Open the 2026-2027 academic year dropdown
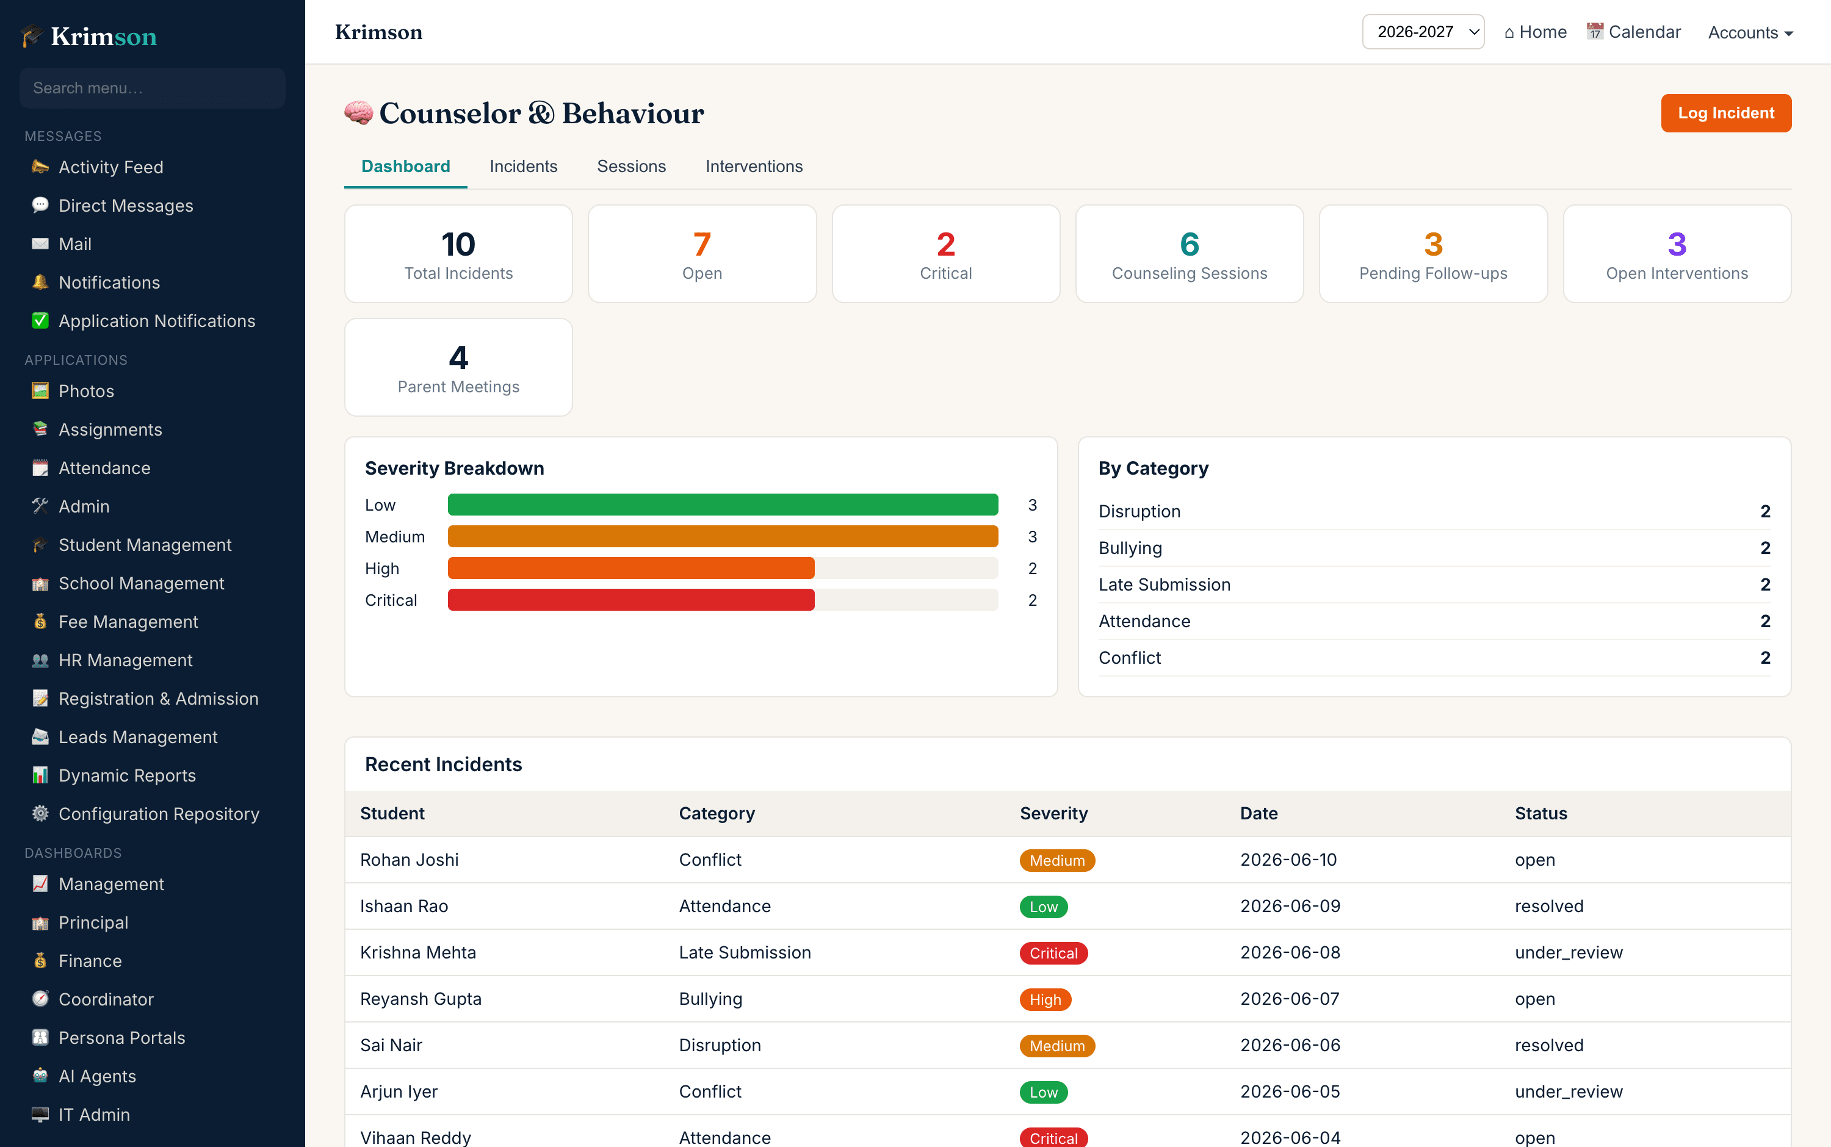 pyautogui.click(x=1423, y=32)
